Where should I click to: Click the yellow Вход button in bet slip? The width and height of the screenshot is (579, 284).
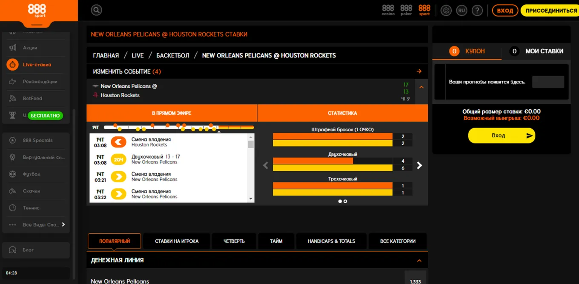pyautogui.click(x=502, y=135)
